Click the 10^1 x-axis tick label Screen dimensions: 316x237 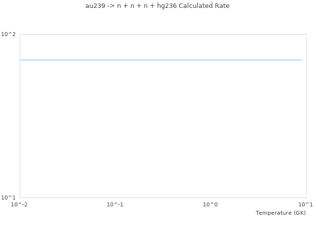tap(306, 204)
